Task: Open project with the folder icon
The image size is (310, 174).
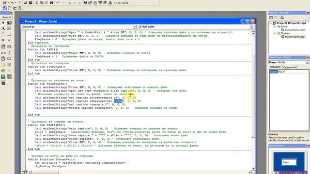Action: (25, 3)
